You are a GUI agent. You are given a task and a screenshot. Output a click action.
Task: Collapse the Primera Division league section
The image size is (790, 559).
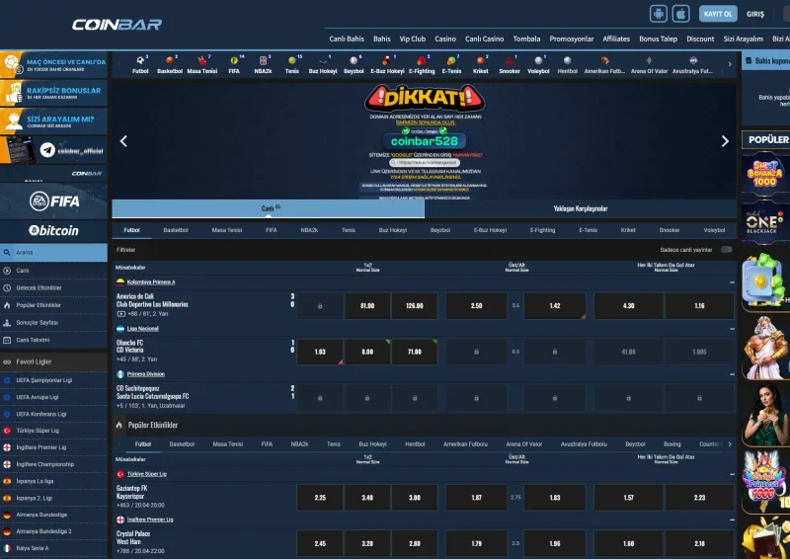[x=732, y=374]
